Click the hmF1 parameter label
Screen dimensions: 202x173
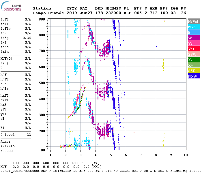pos(5,100)
